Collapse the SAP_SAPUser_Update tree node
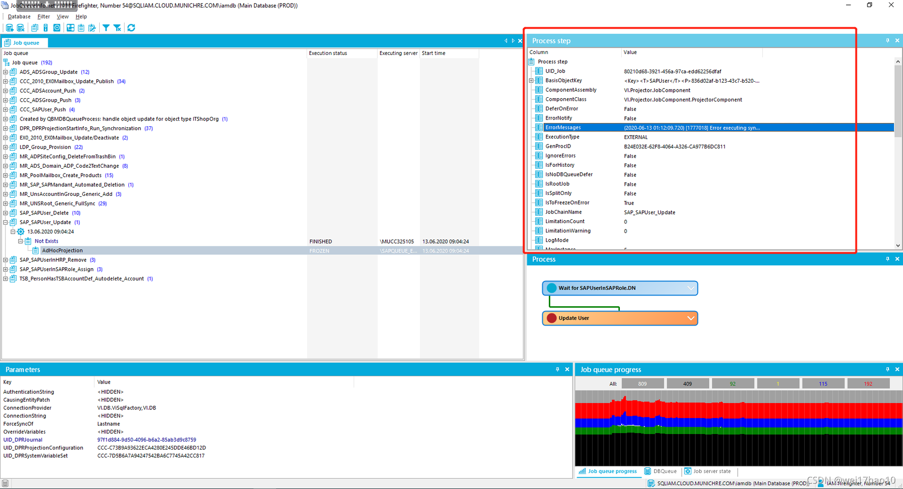Screen dimensions: 903x489 (5, 222)
